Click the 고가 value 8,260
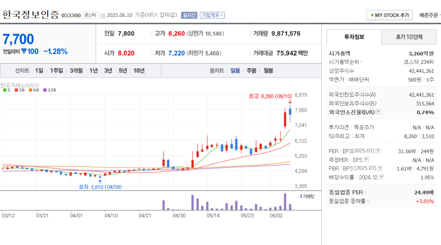The width and height of the screenshot is (441, 245). 176,34
